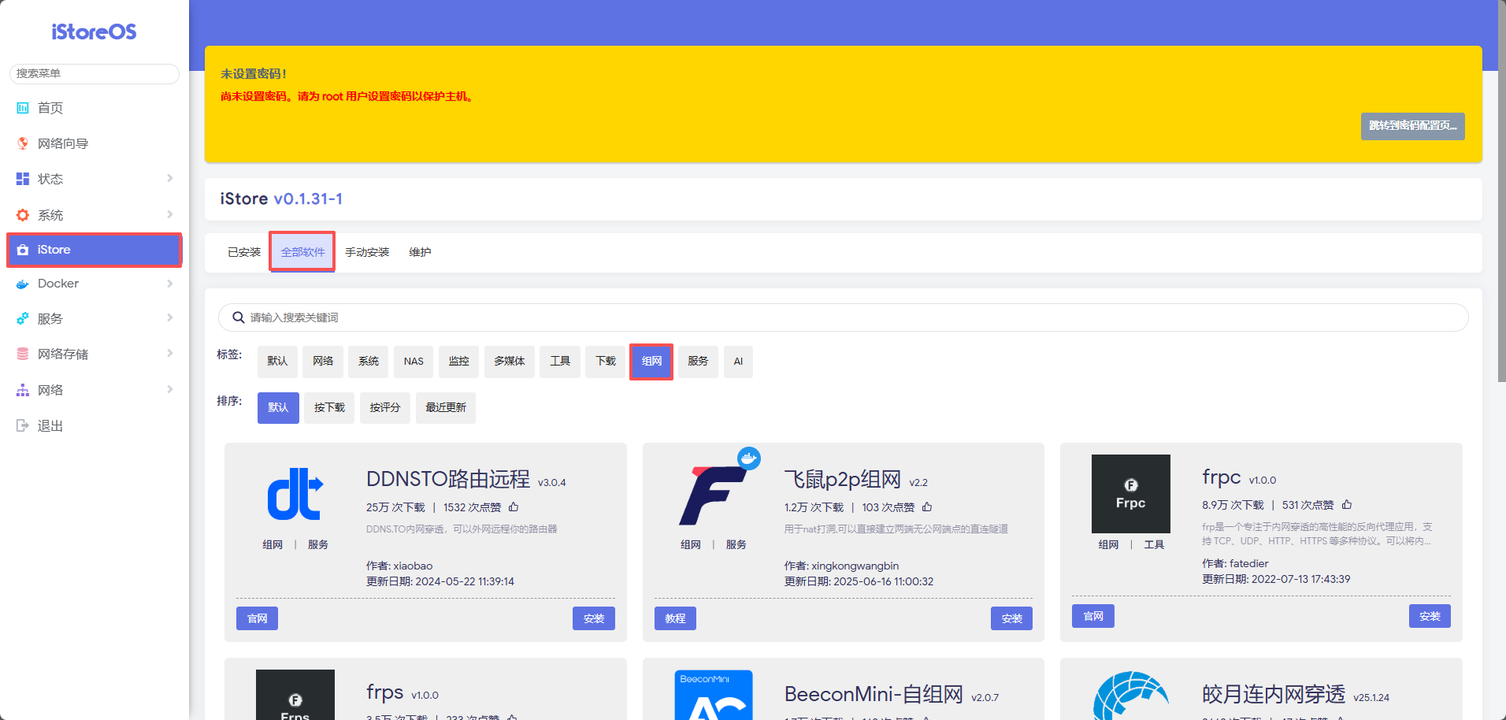This screenshot has width=1506, height=720.
Task: Sort apps by 最近更新
Action: tap(446, 408)
